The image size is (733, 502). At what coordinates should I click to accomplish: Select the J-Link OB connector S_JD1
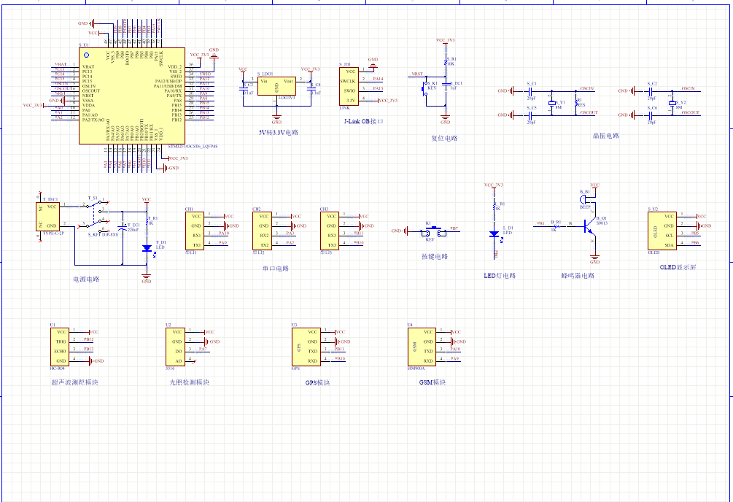349,86
